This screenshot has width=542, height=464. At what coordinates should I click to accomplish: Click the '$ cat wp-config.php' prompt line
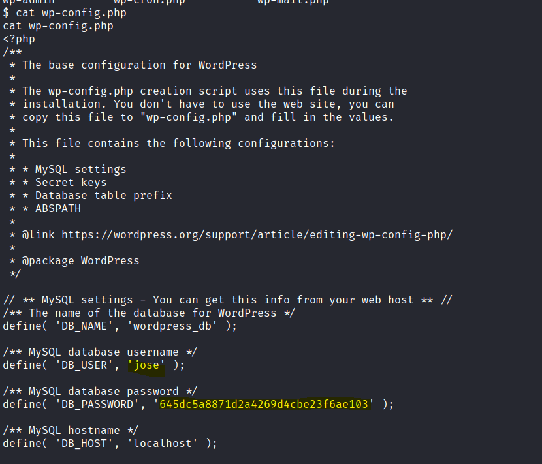(x=65, y=13)
